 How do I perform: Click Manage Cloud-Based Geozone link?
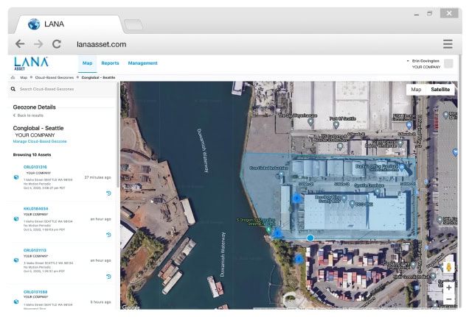pos(40,141)
